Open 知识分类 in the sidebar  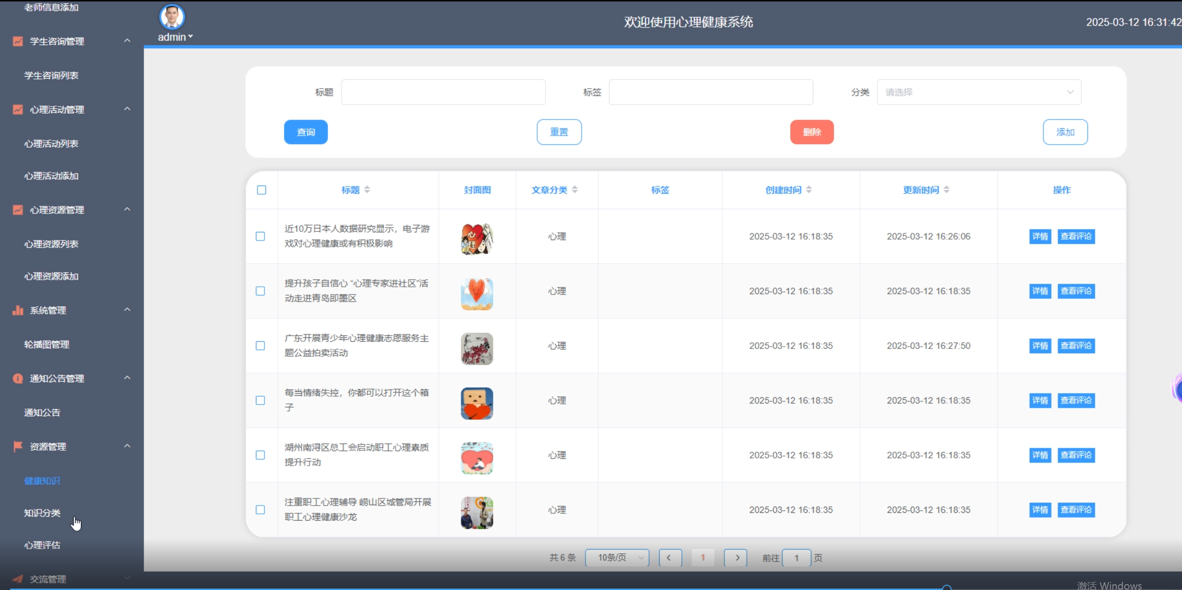(x=42, y=513)
